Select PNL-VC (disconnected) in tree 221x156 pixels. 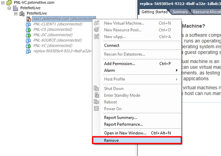click(53, 45)
